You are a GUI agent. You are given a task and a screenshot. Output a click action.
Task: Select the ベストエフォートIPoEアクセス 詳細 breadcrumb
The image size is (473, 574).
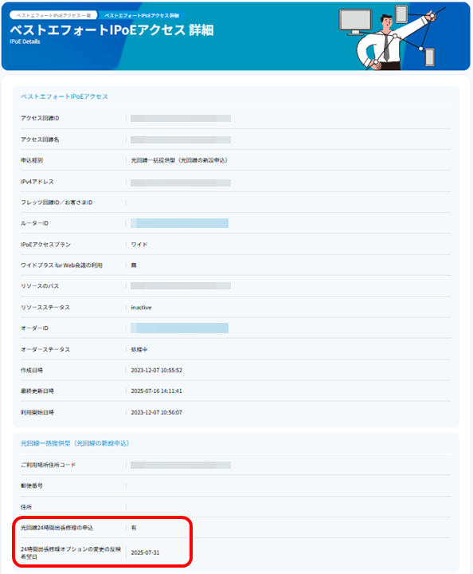pyautogui.click(x=142, y=15)
